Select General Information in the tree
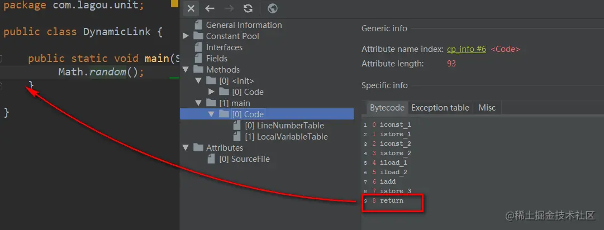Screen dimensions: 604x230 point(244,25)
